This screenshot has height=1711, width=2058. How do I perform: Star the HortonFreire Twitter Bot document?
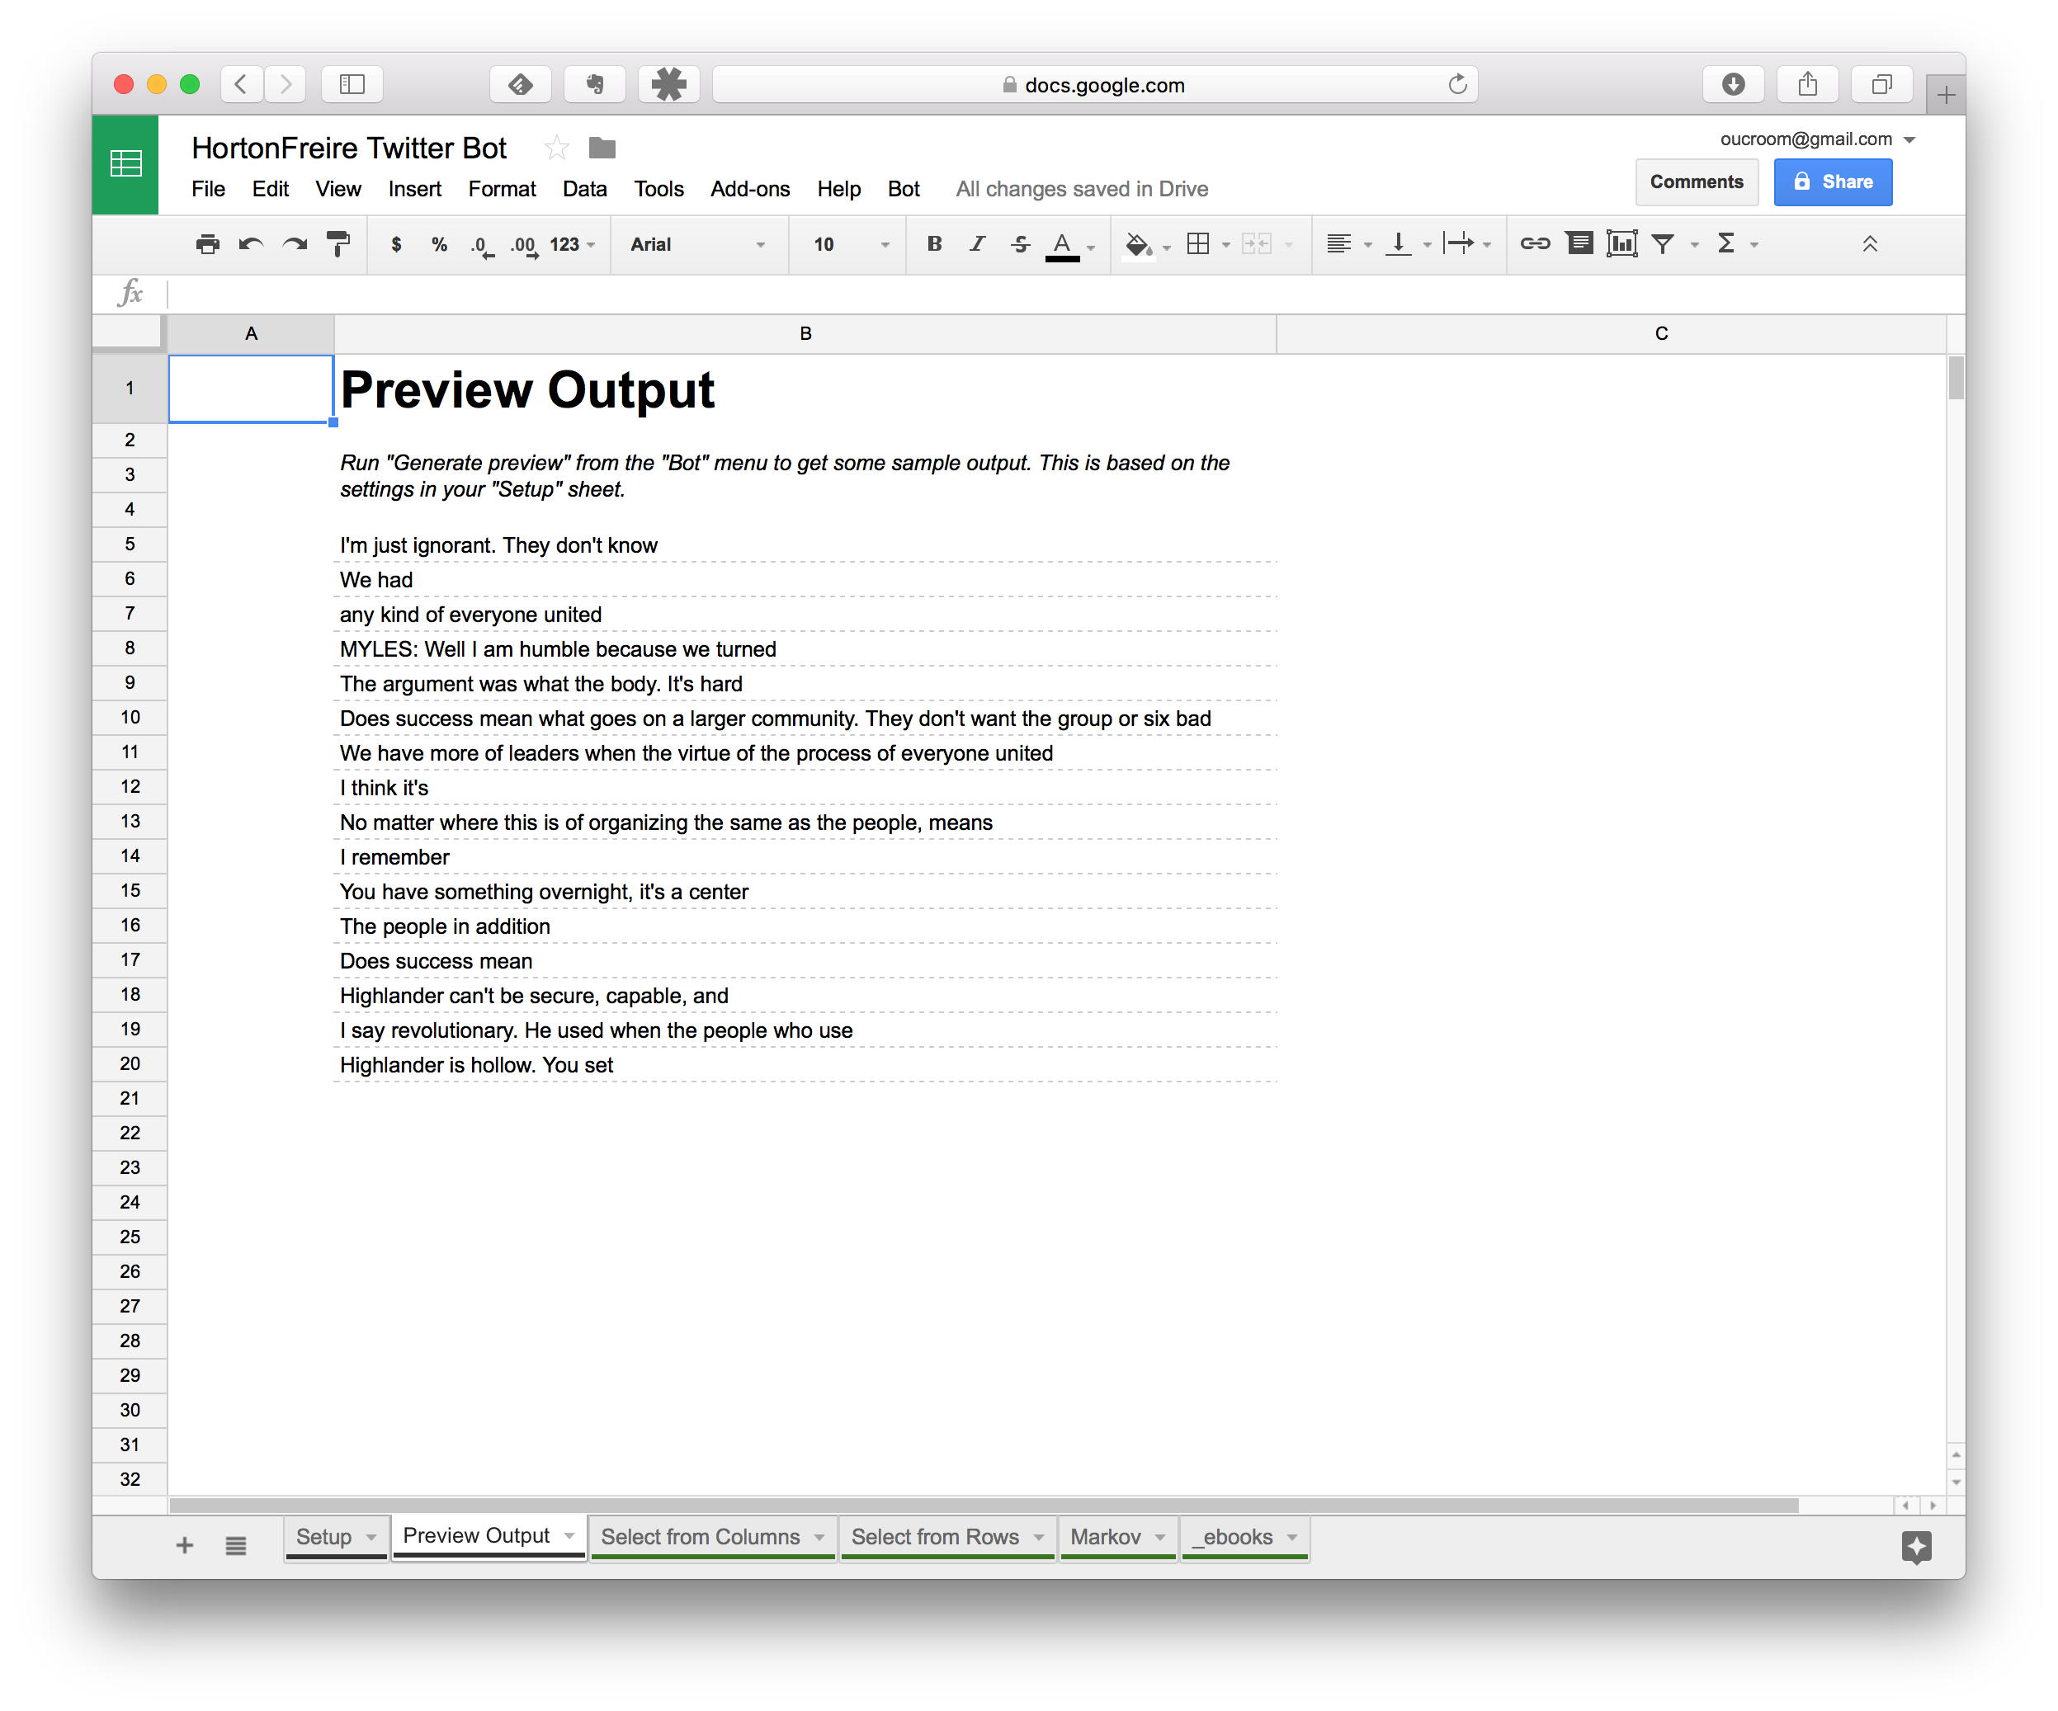(x=557, y=148)
